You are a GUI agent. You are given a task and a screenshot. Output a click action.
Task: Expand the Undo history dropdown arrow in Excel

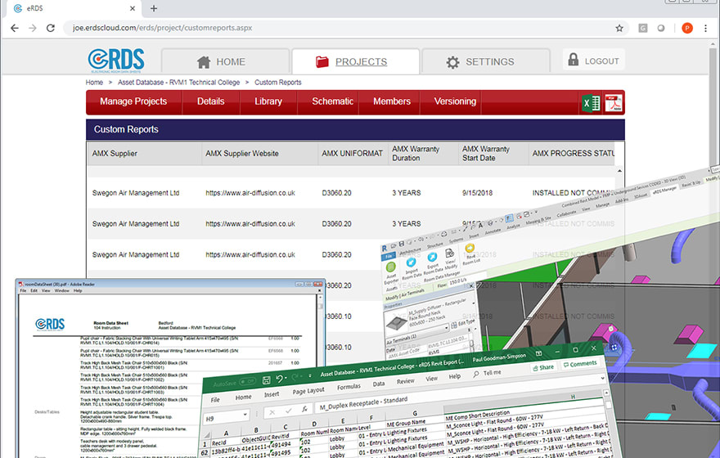click(x=286, y=378)
